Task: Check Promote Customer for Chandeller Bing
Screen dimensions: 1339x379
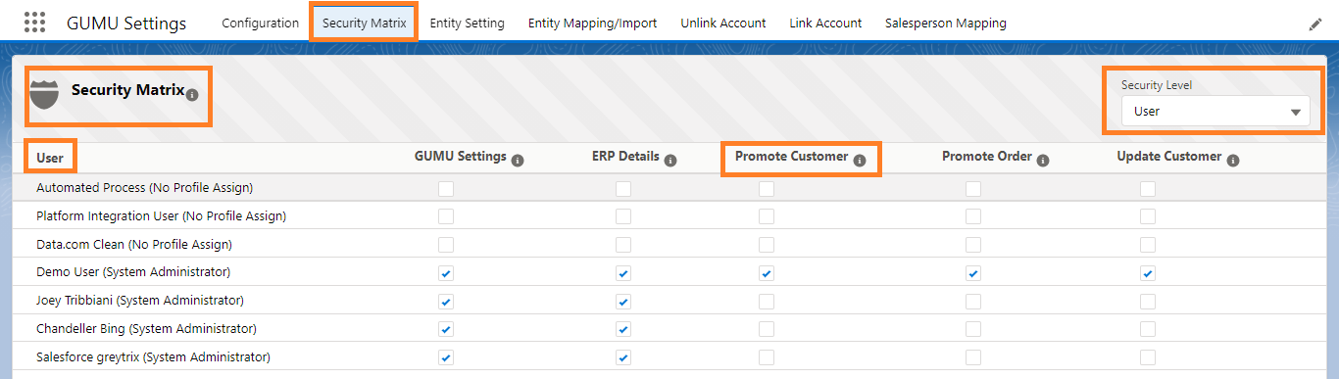Action: point(767,330)
